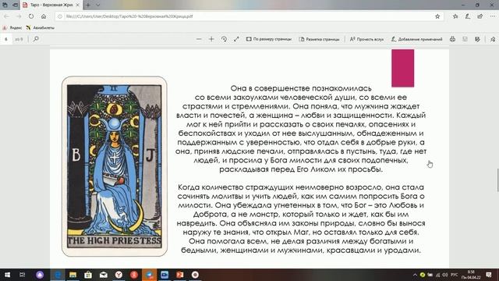This screenshot has width=499, height=281.
Task: Open the purple Alice assistant icon in the taskbar
Action: coord(40,275)
